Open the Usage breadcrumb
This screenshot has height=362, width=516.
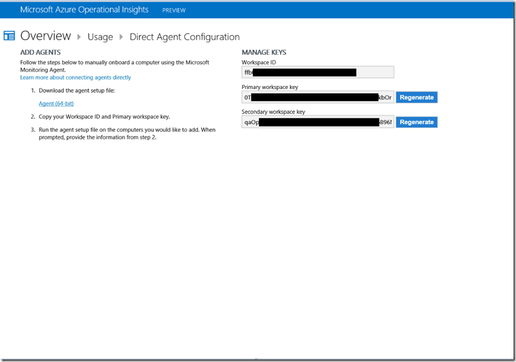pyautogui.click(x=100, y=37)
